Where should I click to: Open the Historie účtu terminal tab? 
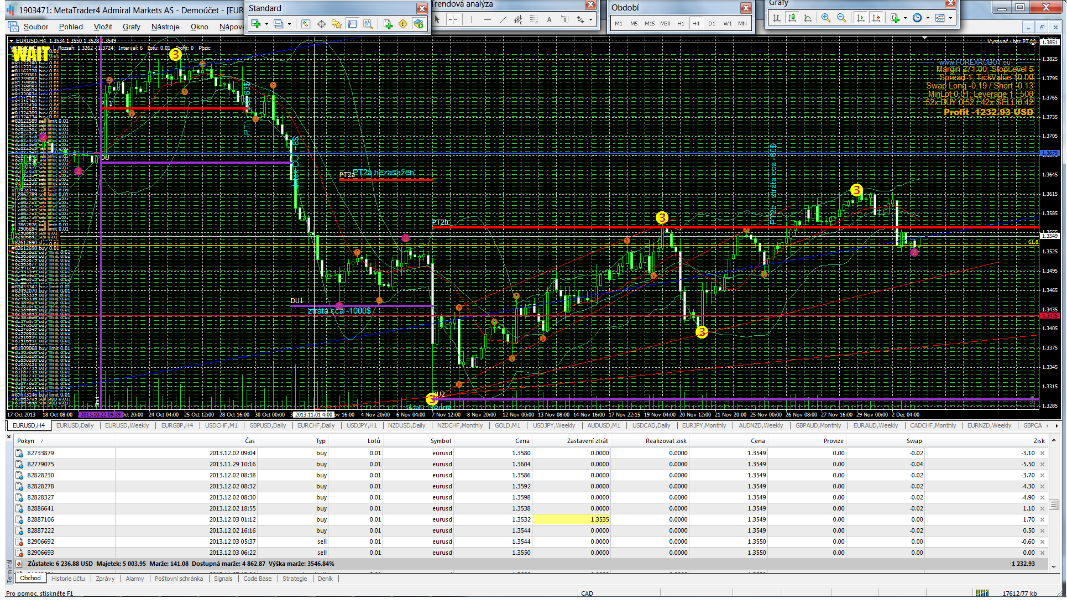68,579
